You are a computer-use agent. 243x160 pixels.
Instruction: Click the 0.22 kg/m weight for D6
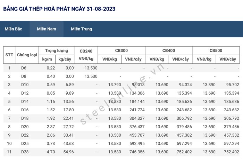[x=51, y=68]
